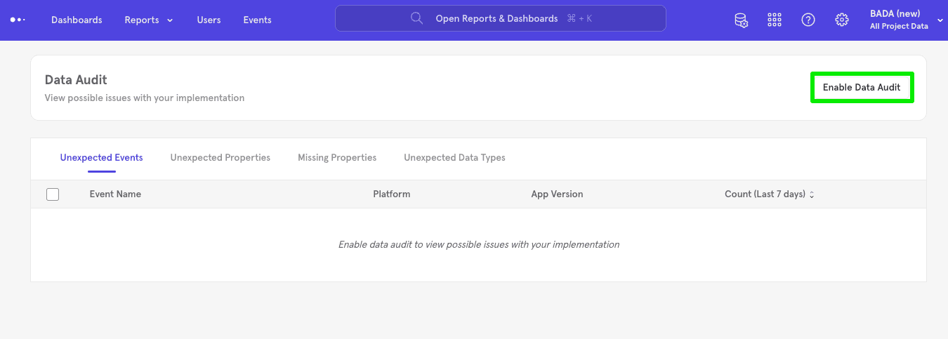Click the Mixpanel logo icon
The height and width of the screenshot is (339, 948).
(18, 20)
